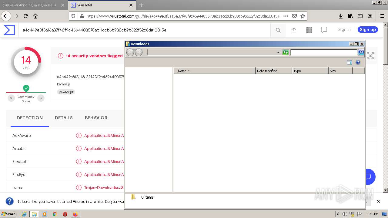The height and width of the screenshot is (218, 388).
Task: Open the DETAILS tab
Action: click(64, 118)
